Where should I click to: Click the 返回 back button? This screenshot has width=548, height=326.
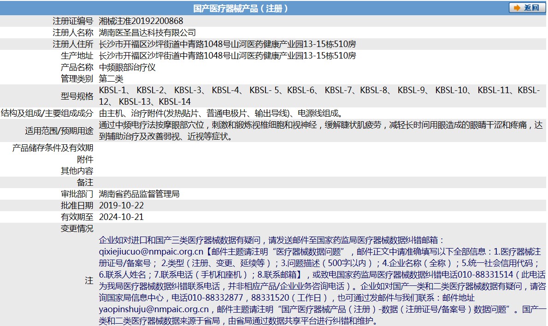pyautogui.click(x=526, y=8)
